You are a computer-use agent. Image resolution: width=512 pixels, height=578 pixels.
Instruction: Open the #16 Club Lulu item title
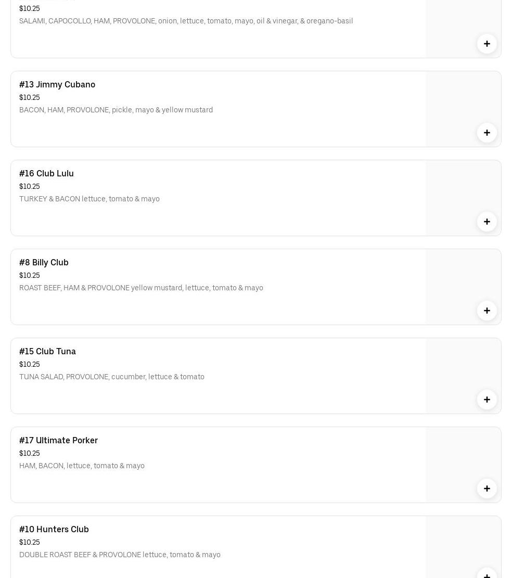coord(46,173)
